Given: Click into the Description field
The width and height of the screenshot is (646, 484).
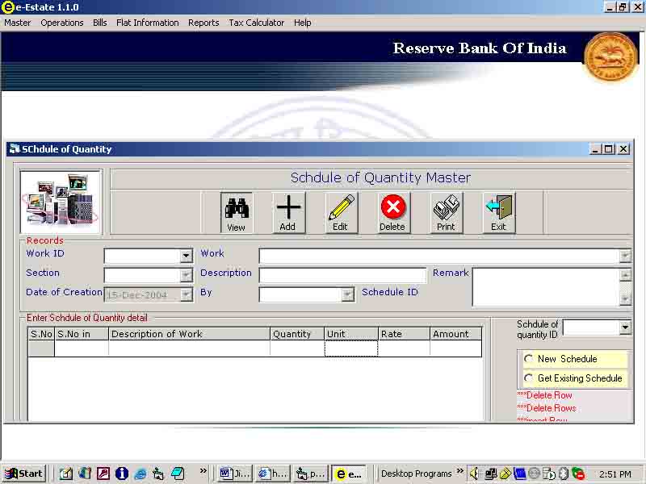Looking at the screenshot, I should [342, 275].
